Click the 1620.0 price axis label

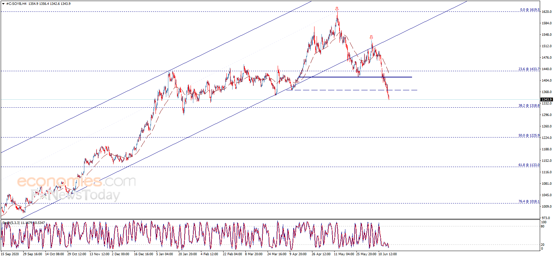click(547, 12)
